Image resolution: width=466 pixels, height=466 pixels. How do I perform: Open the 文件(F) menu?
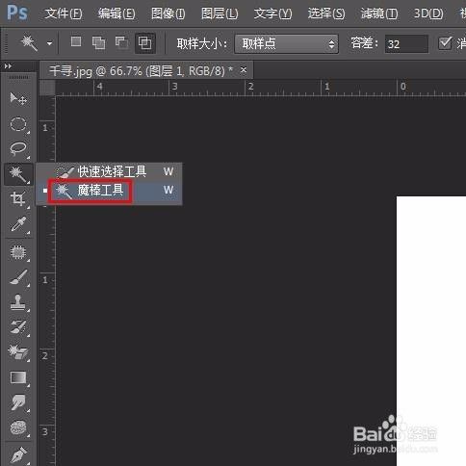pyautogui.click(x=64, y=13)
